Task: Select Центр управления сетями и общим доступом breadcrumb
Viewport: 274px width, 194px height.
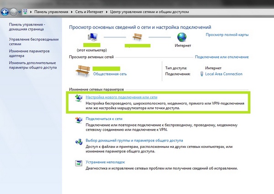Action: point(149,12)
